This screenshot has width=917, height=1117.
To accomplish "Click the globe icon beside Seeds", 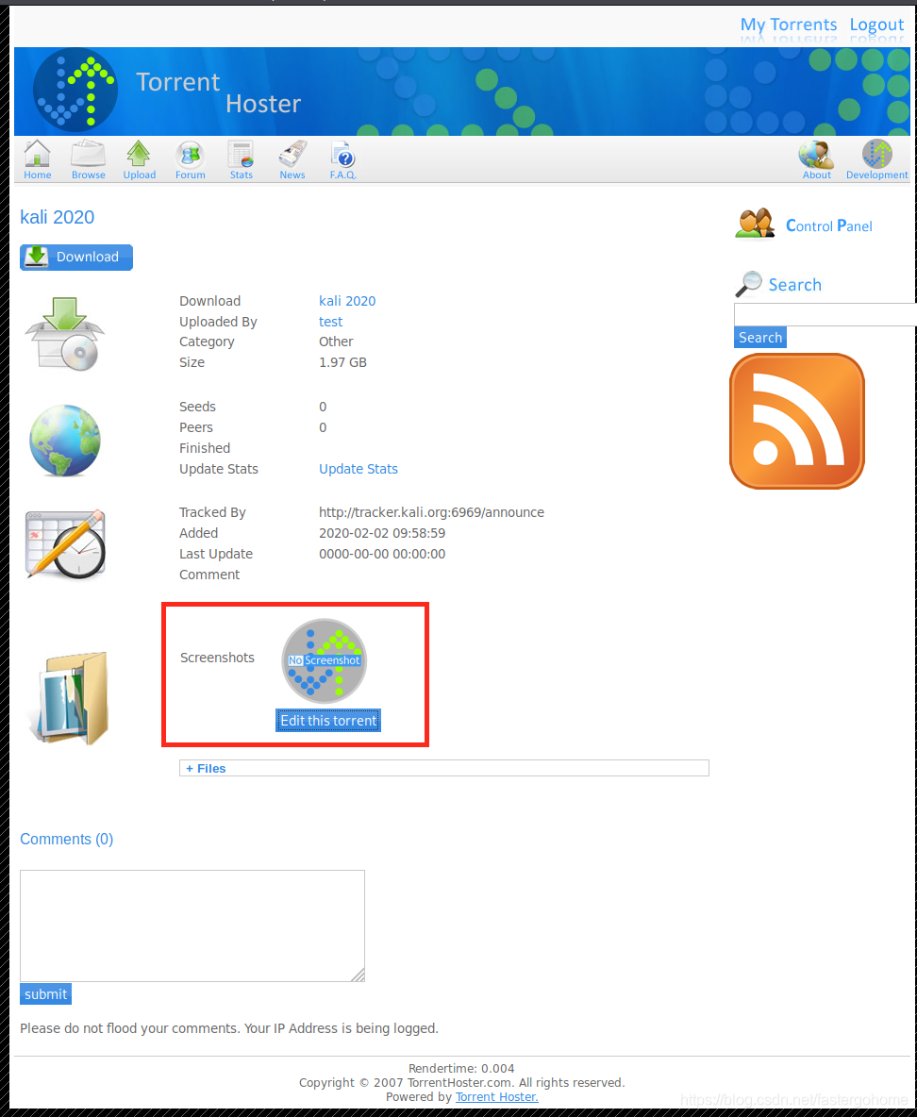I will pos(65,441).
